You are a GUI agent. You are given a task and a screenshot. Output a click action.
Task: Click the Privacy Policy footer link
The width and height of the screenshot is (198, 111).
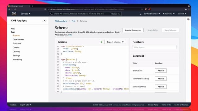(x=153, y=105)
